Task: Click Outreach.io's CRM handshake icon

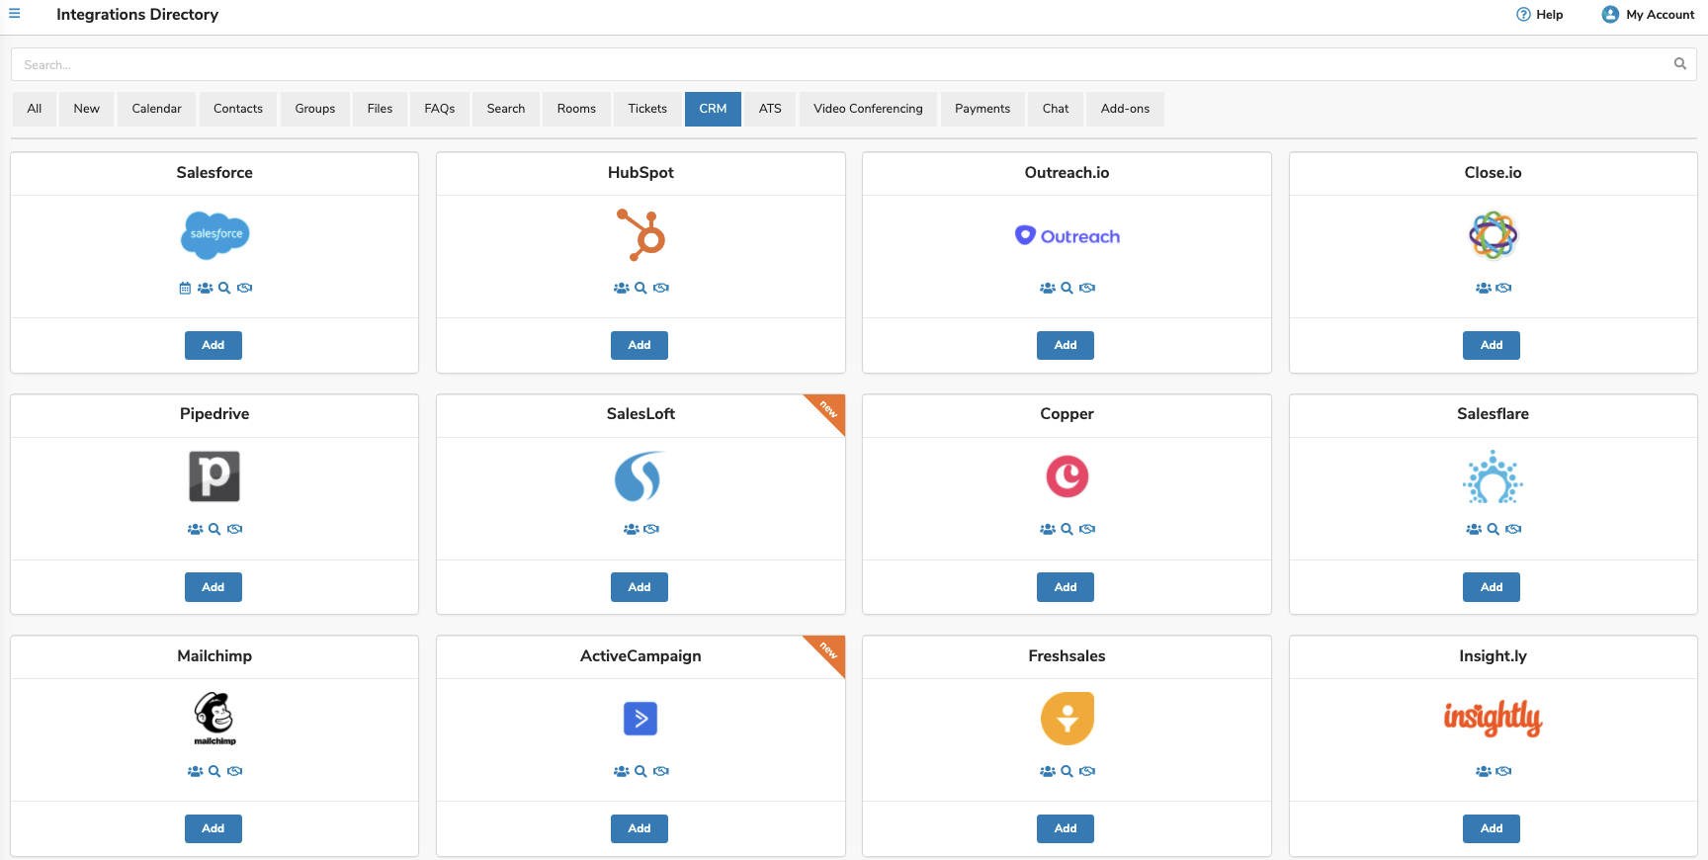Action: (1087, 288)
